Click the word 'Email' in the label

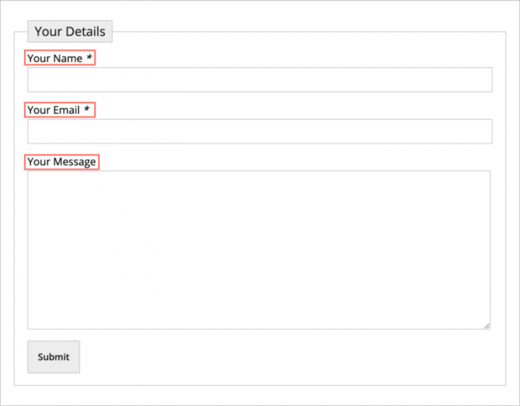(x=67, y=110)
